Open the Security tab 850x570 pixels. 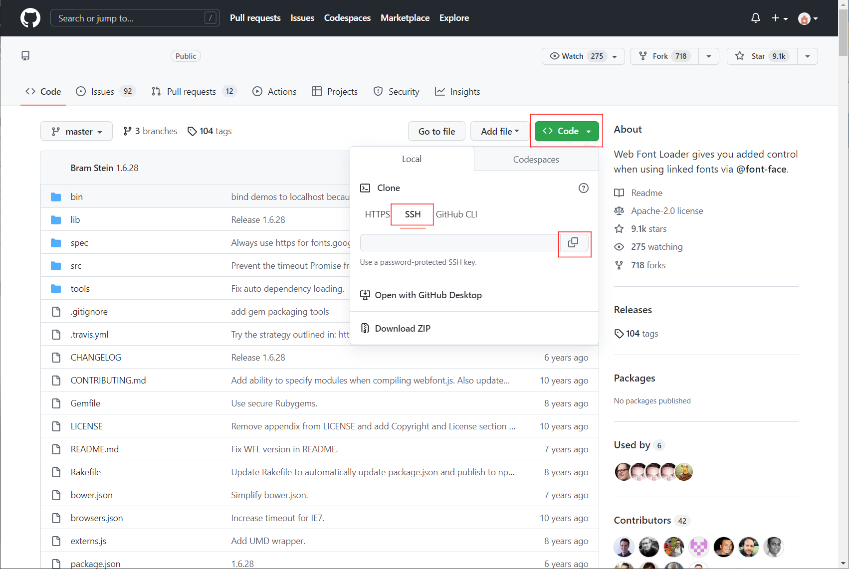(397, 92)
